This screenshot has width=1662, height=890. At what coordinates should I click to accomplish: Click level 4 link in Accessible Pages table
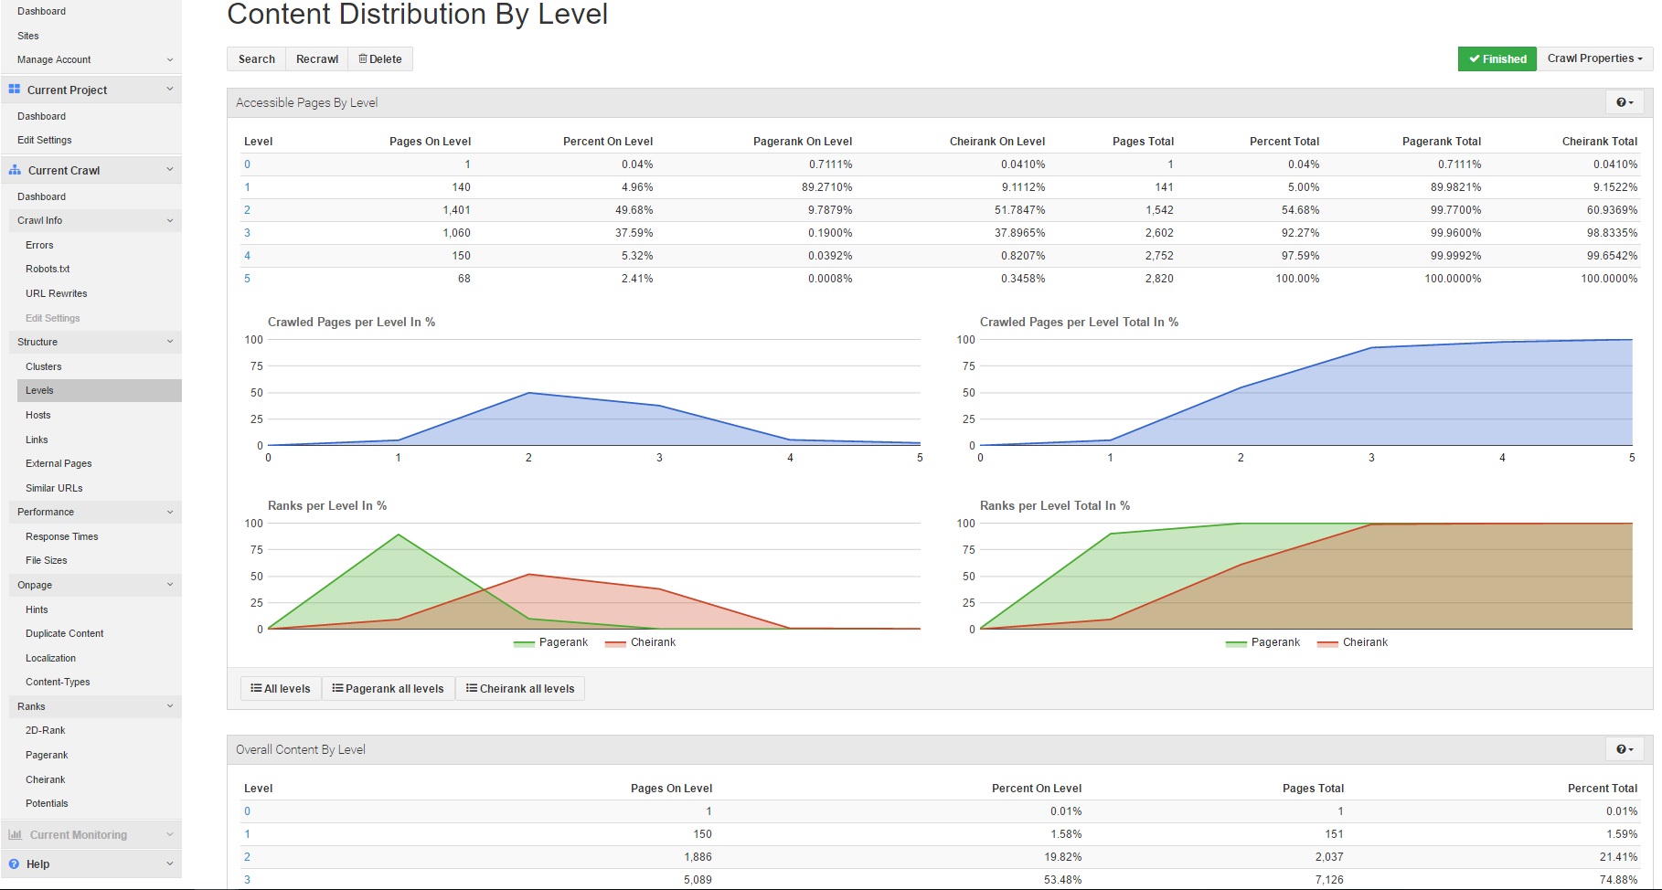(x=247, y=256)
